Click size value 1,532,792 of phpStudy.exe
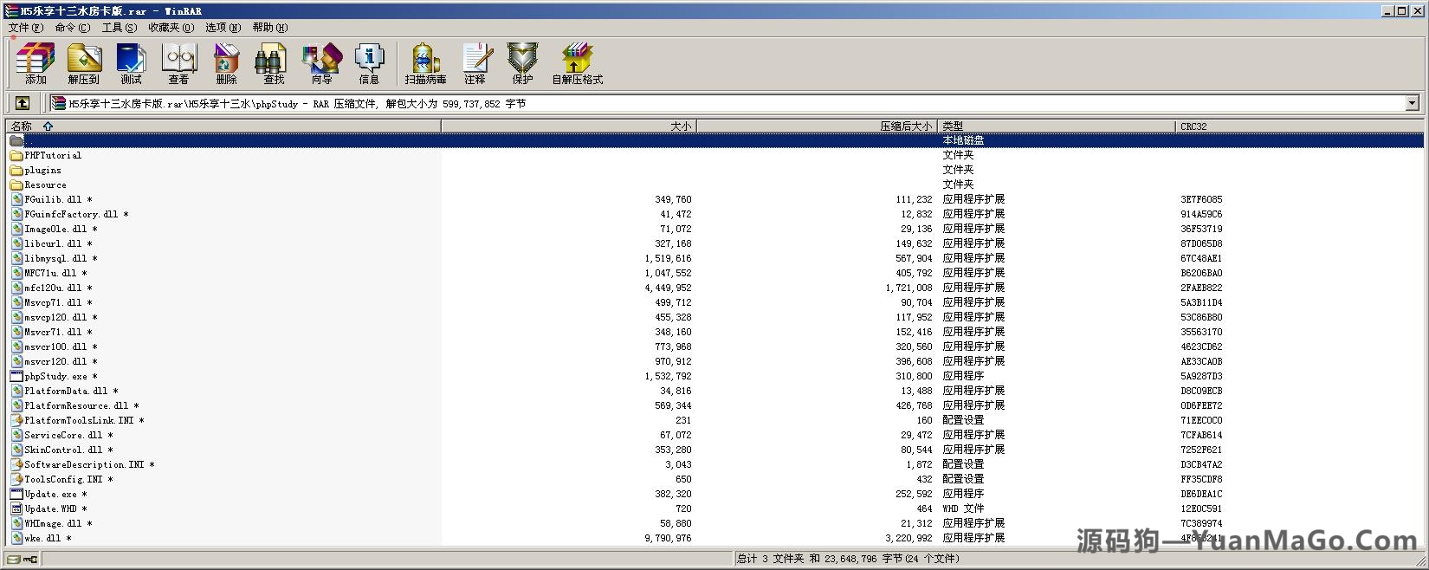The height and width of the screenshot is (570, 1429). [x=668, y=376]
